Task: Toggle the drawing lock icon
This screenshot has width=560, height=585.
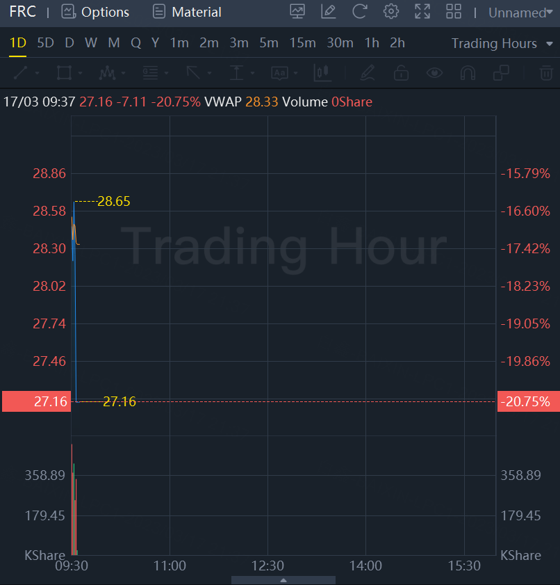Action: pos(401,73)
